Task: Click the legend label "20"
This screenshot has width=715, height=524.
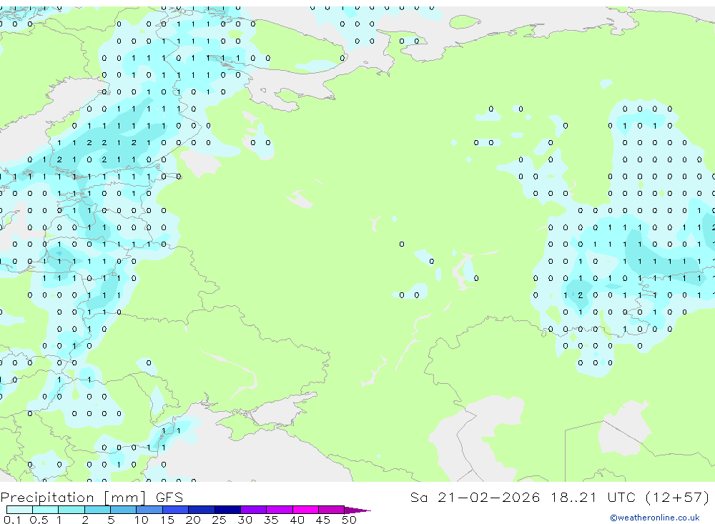Action: [x=193, y=520]
